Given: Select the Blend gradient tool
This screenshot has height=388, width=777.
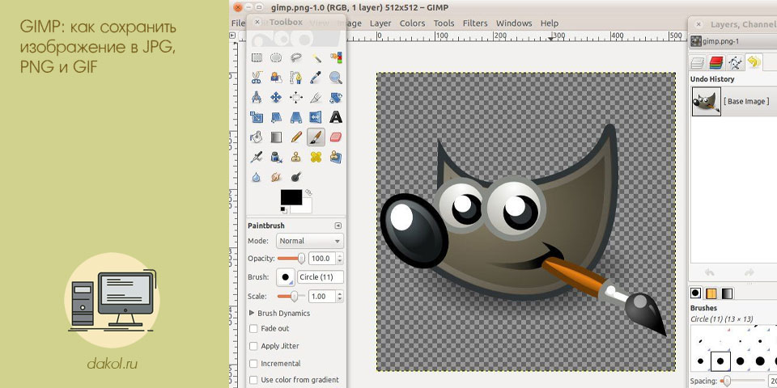Looking at the screenshot, I should pyautogui.click(x=276, y=137).
